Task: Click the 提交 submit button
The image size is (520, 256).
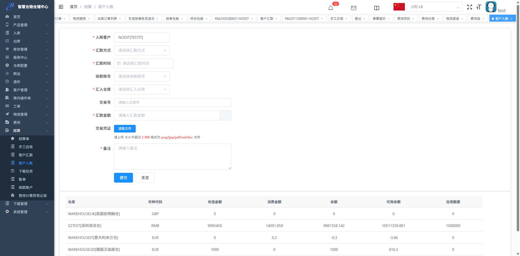Action: (123, 178)
